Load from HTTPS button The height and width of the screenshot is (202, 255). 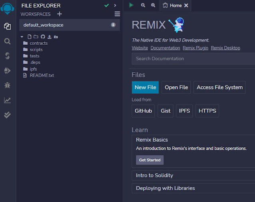(x=207, y=111)
